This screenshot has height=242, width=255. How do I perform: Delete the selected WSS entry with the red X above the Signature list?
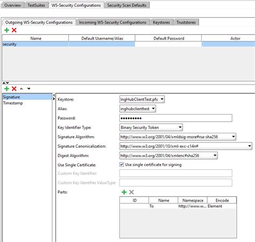pos(14,89)
